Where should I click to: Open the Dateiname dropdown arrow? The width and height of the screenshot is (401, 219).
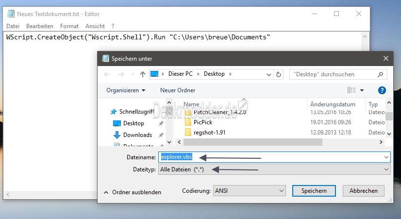[x=386, y=157]
